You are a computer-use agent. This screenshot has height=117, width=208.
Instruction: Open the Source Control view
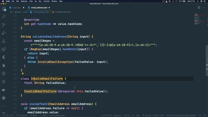pyautogui.click(x=4, y=25)
